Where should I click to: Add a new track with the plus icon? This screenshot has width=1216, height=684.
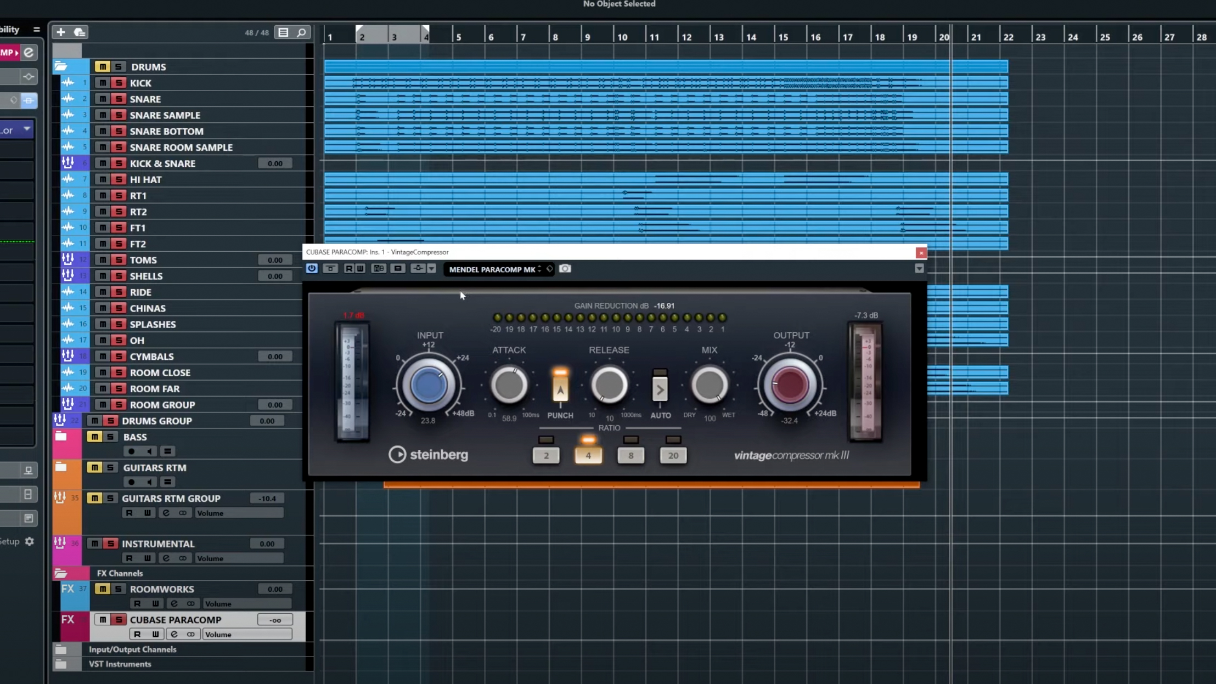(61, 32)
